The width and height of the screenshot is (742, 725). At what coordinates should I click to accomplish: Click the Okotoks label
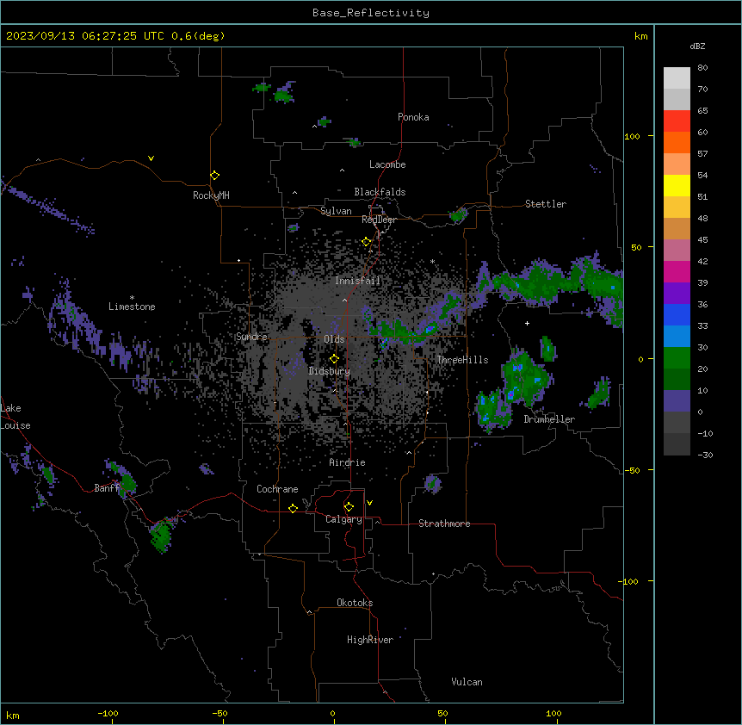pos(355,603)
